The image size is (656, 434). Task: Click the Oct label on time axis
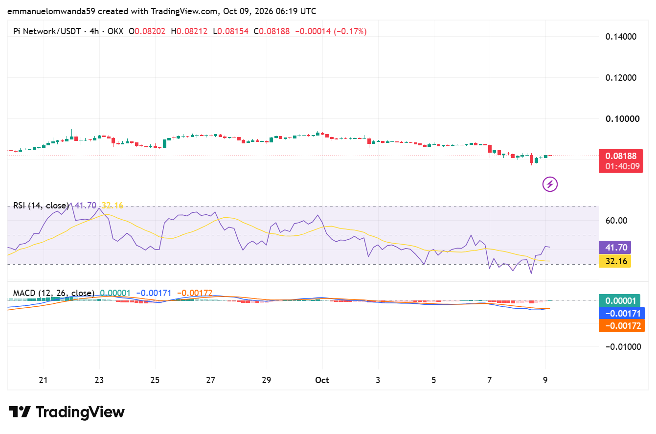(322, 380)
